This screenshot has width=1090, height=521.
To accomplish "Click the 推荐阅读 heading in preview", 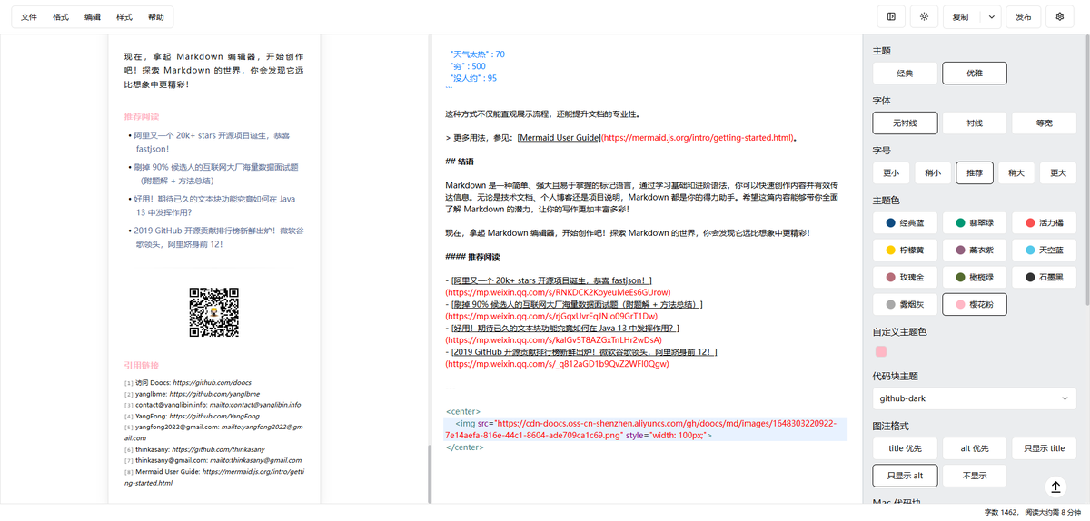I will point(142,116).
